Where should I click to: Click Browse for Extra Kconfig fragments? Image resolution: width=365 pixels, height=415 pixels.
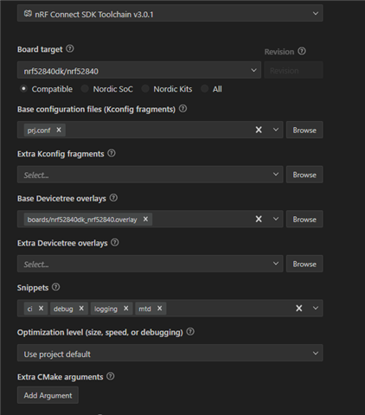[304, 175]
